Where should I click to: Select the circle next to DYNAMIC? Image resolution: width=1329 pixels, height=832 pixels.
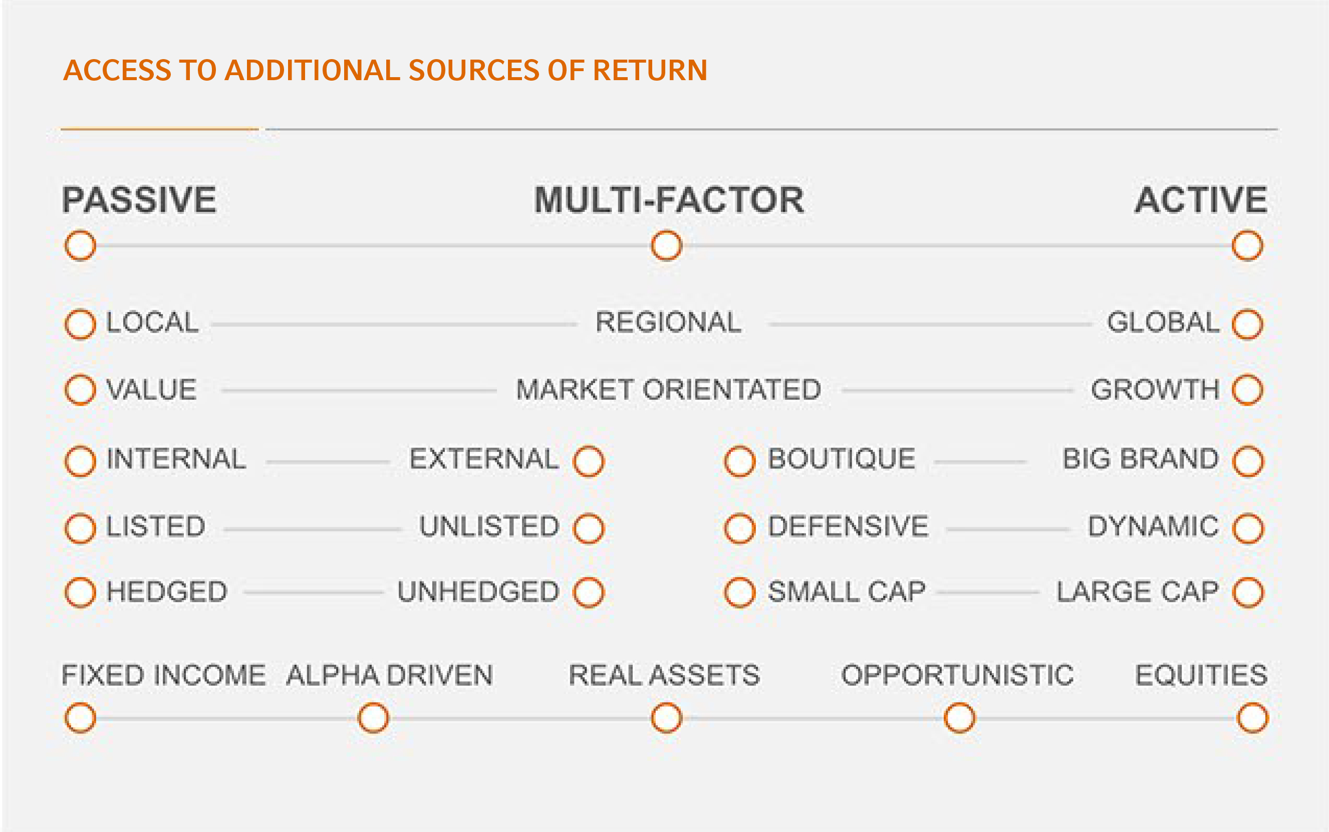click(1249, 529)
